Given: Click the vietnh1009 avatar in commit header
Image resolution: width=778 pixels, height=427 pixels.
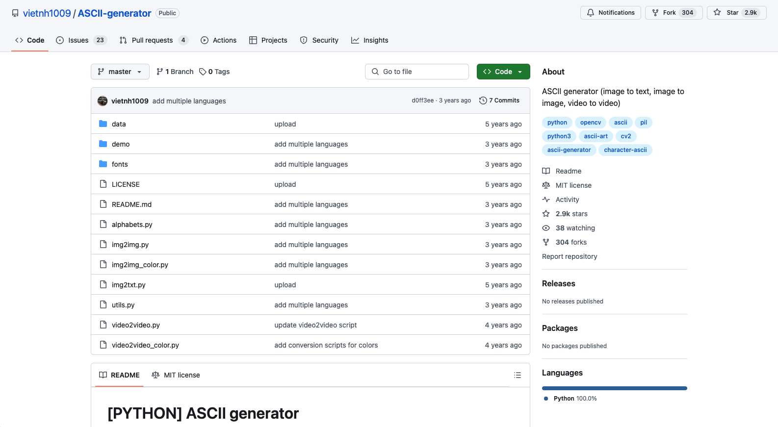Looking at the screenshot, I should point(103,100).
